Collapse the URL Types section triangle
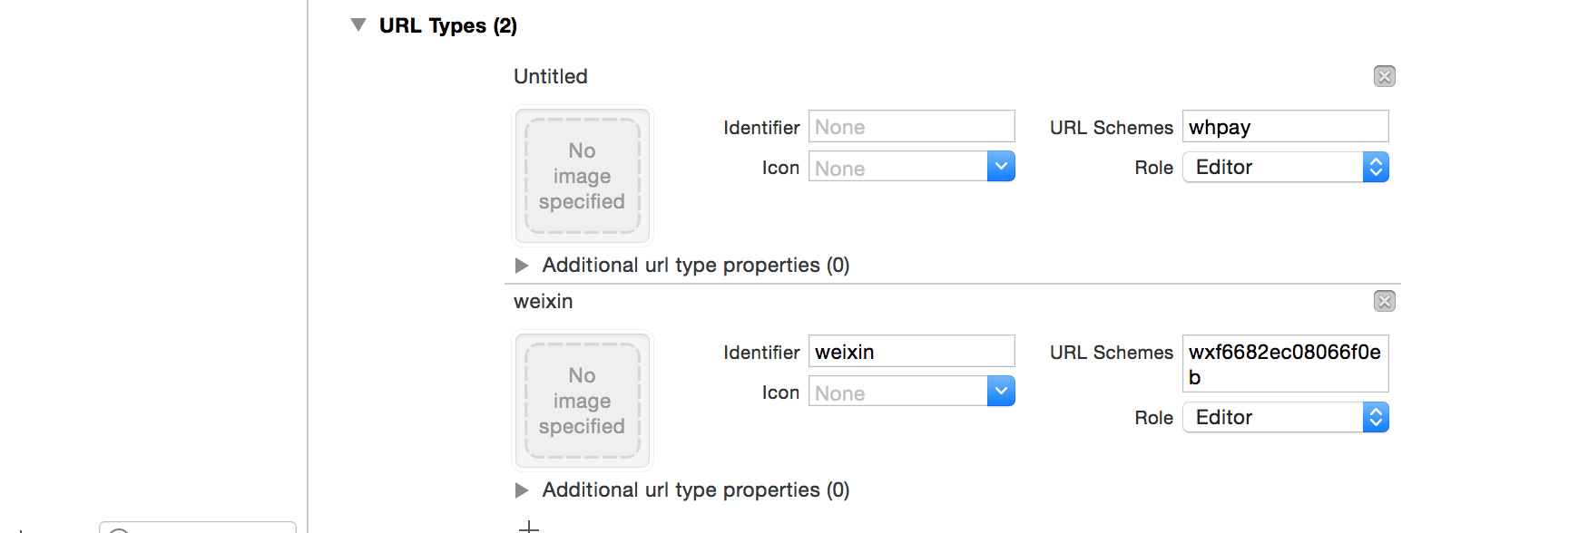 358,25
